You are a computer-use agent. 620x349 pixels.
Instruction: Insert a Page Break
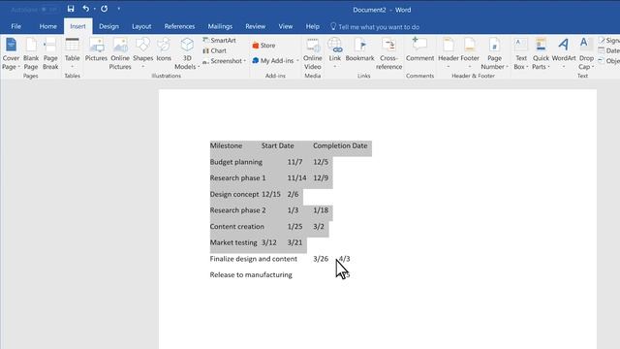click(x=50, y=54)
